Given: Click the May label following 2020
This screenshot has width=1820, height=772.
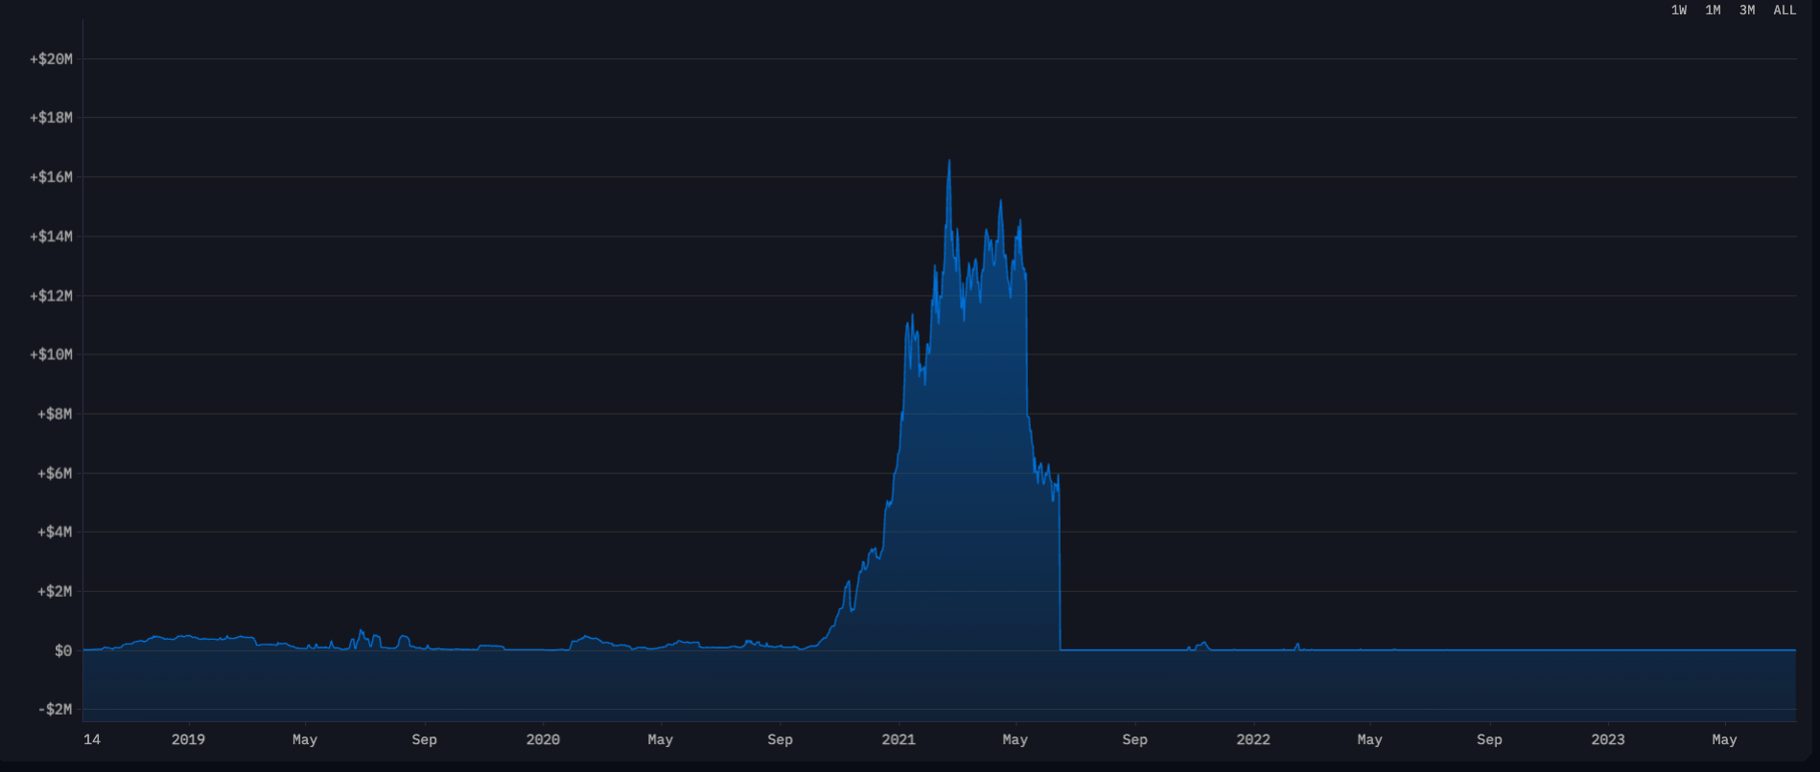Looking at the screenshot, I should (661, 739).
